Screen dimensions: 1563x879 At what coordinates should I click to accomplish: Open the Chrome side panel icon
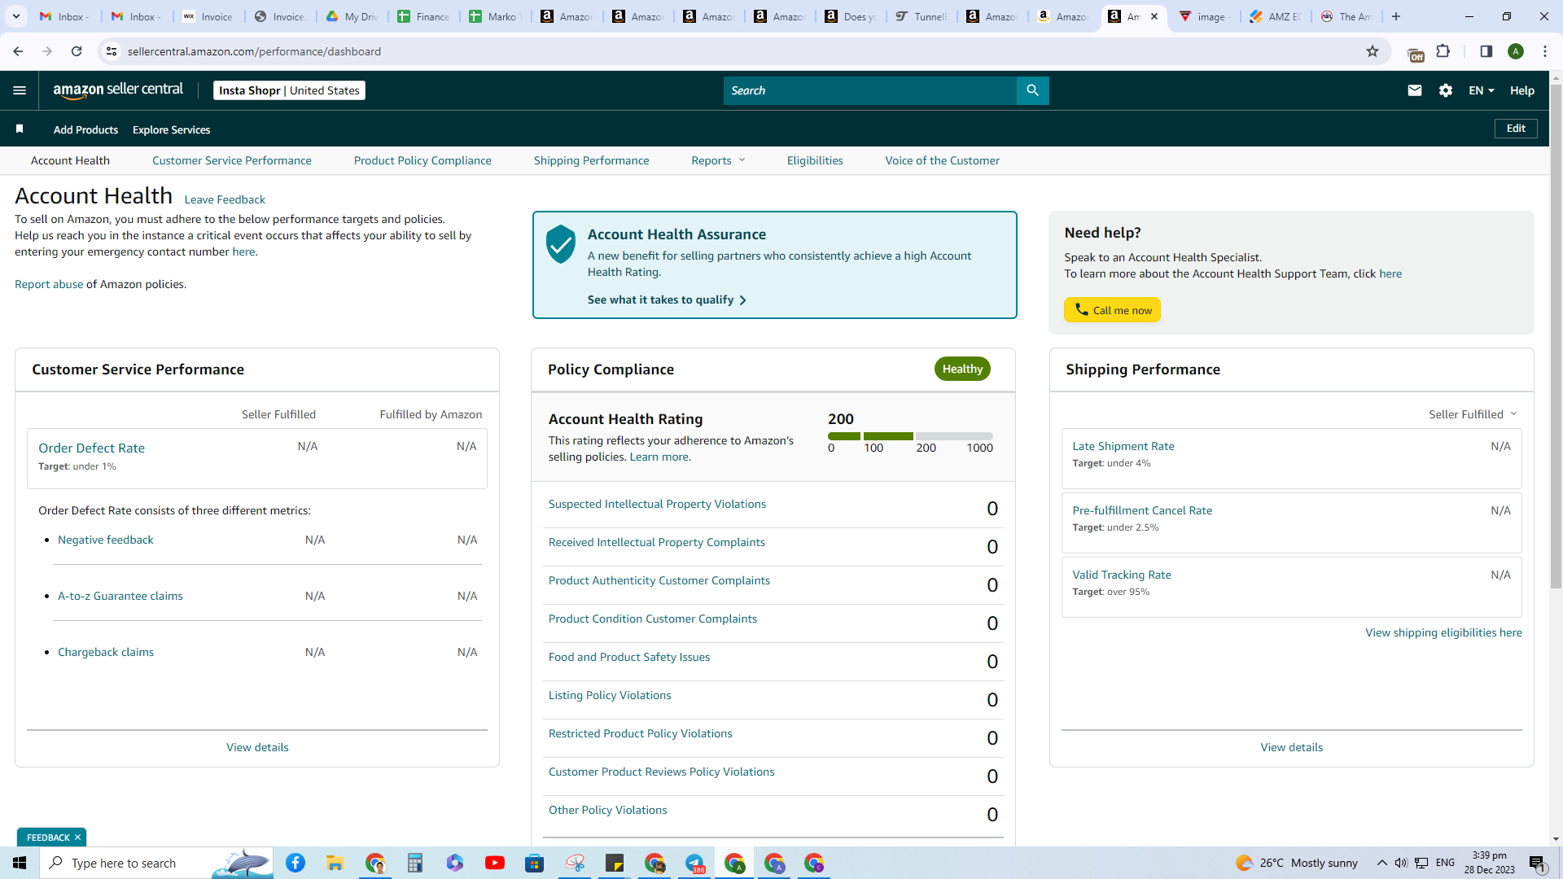[1486, 51]
